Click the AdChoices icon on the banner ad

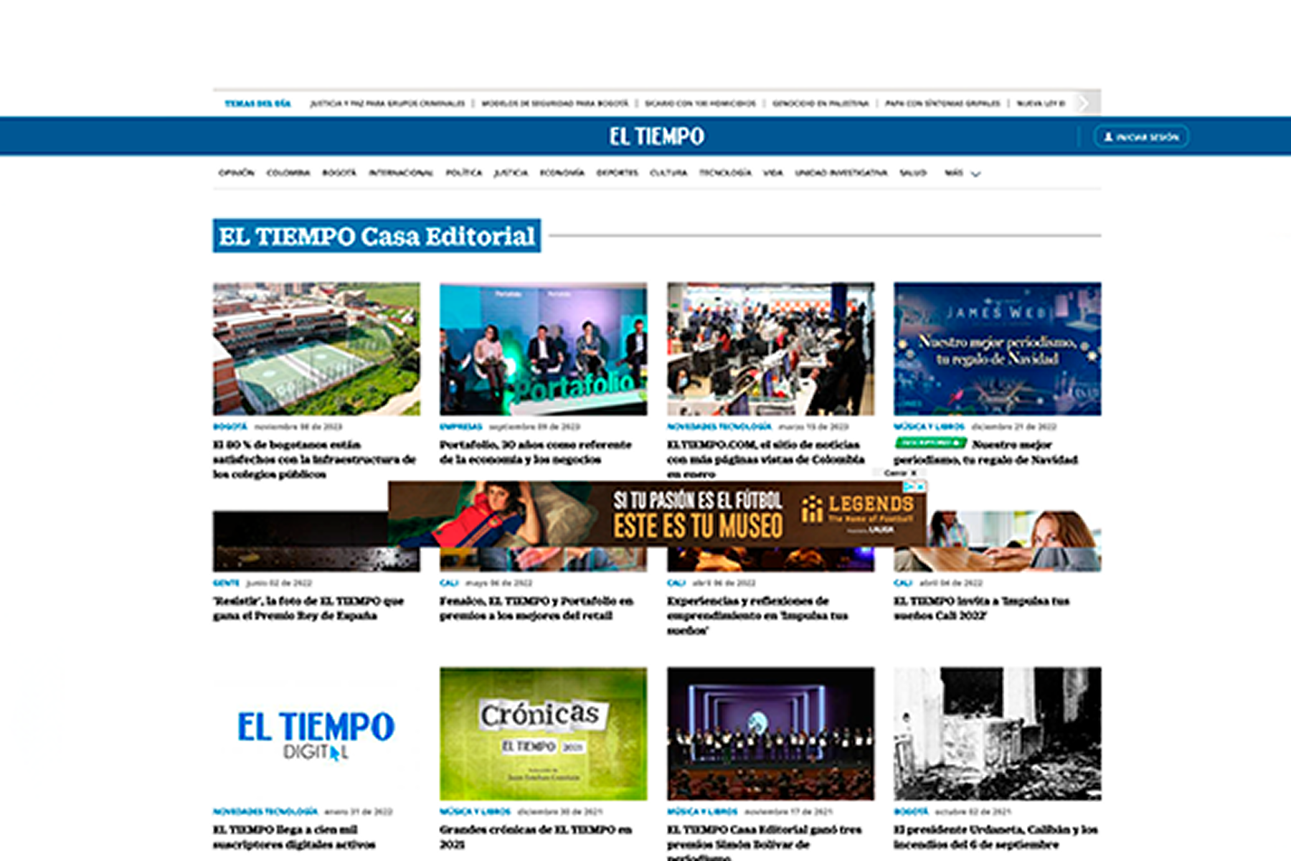909,486
